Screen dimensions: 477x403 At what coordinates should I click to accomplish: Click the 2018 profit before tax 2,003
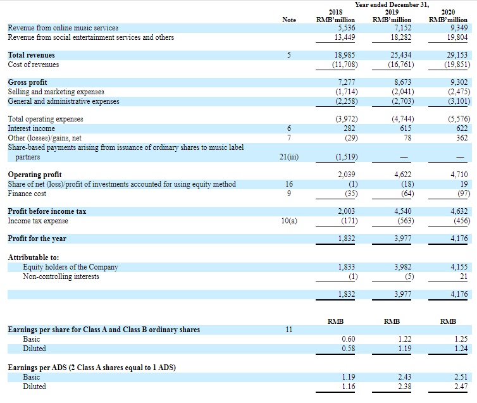point(347,211)
